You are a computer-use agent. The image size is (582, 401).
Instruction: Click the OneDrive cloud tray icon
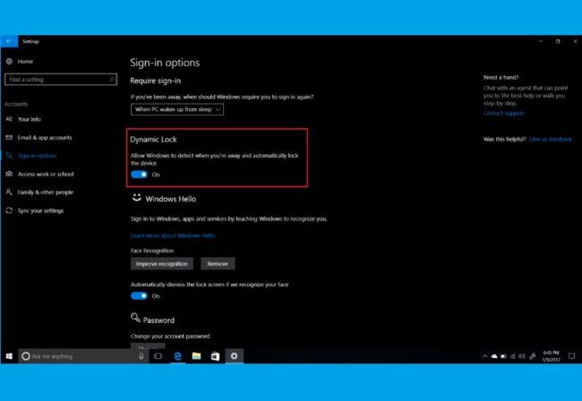coord(494,356)
